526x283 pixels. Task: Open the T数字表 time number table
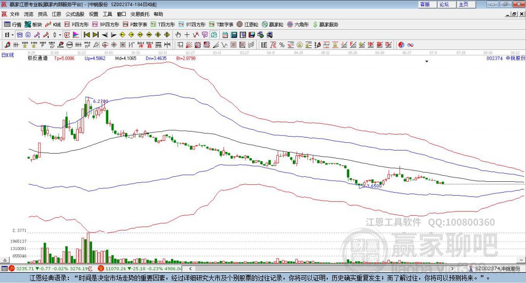[x=221, y=25]
